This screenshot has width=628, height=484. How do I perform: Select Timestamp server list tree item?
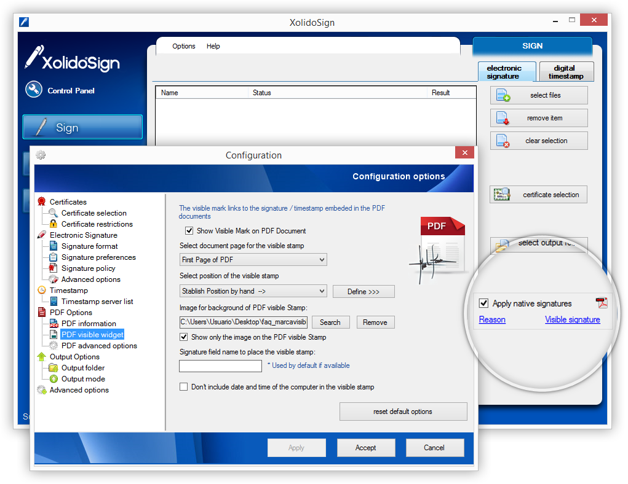[97, 301]
